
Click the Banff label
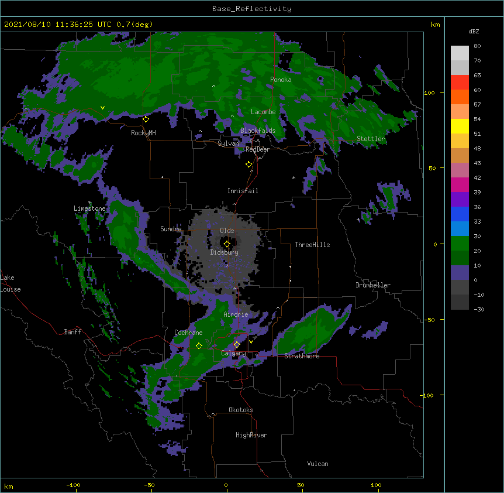click(73, 332)
